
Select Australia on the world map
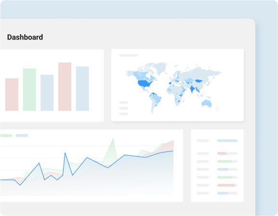[x=207, y=103]
